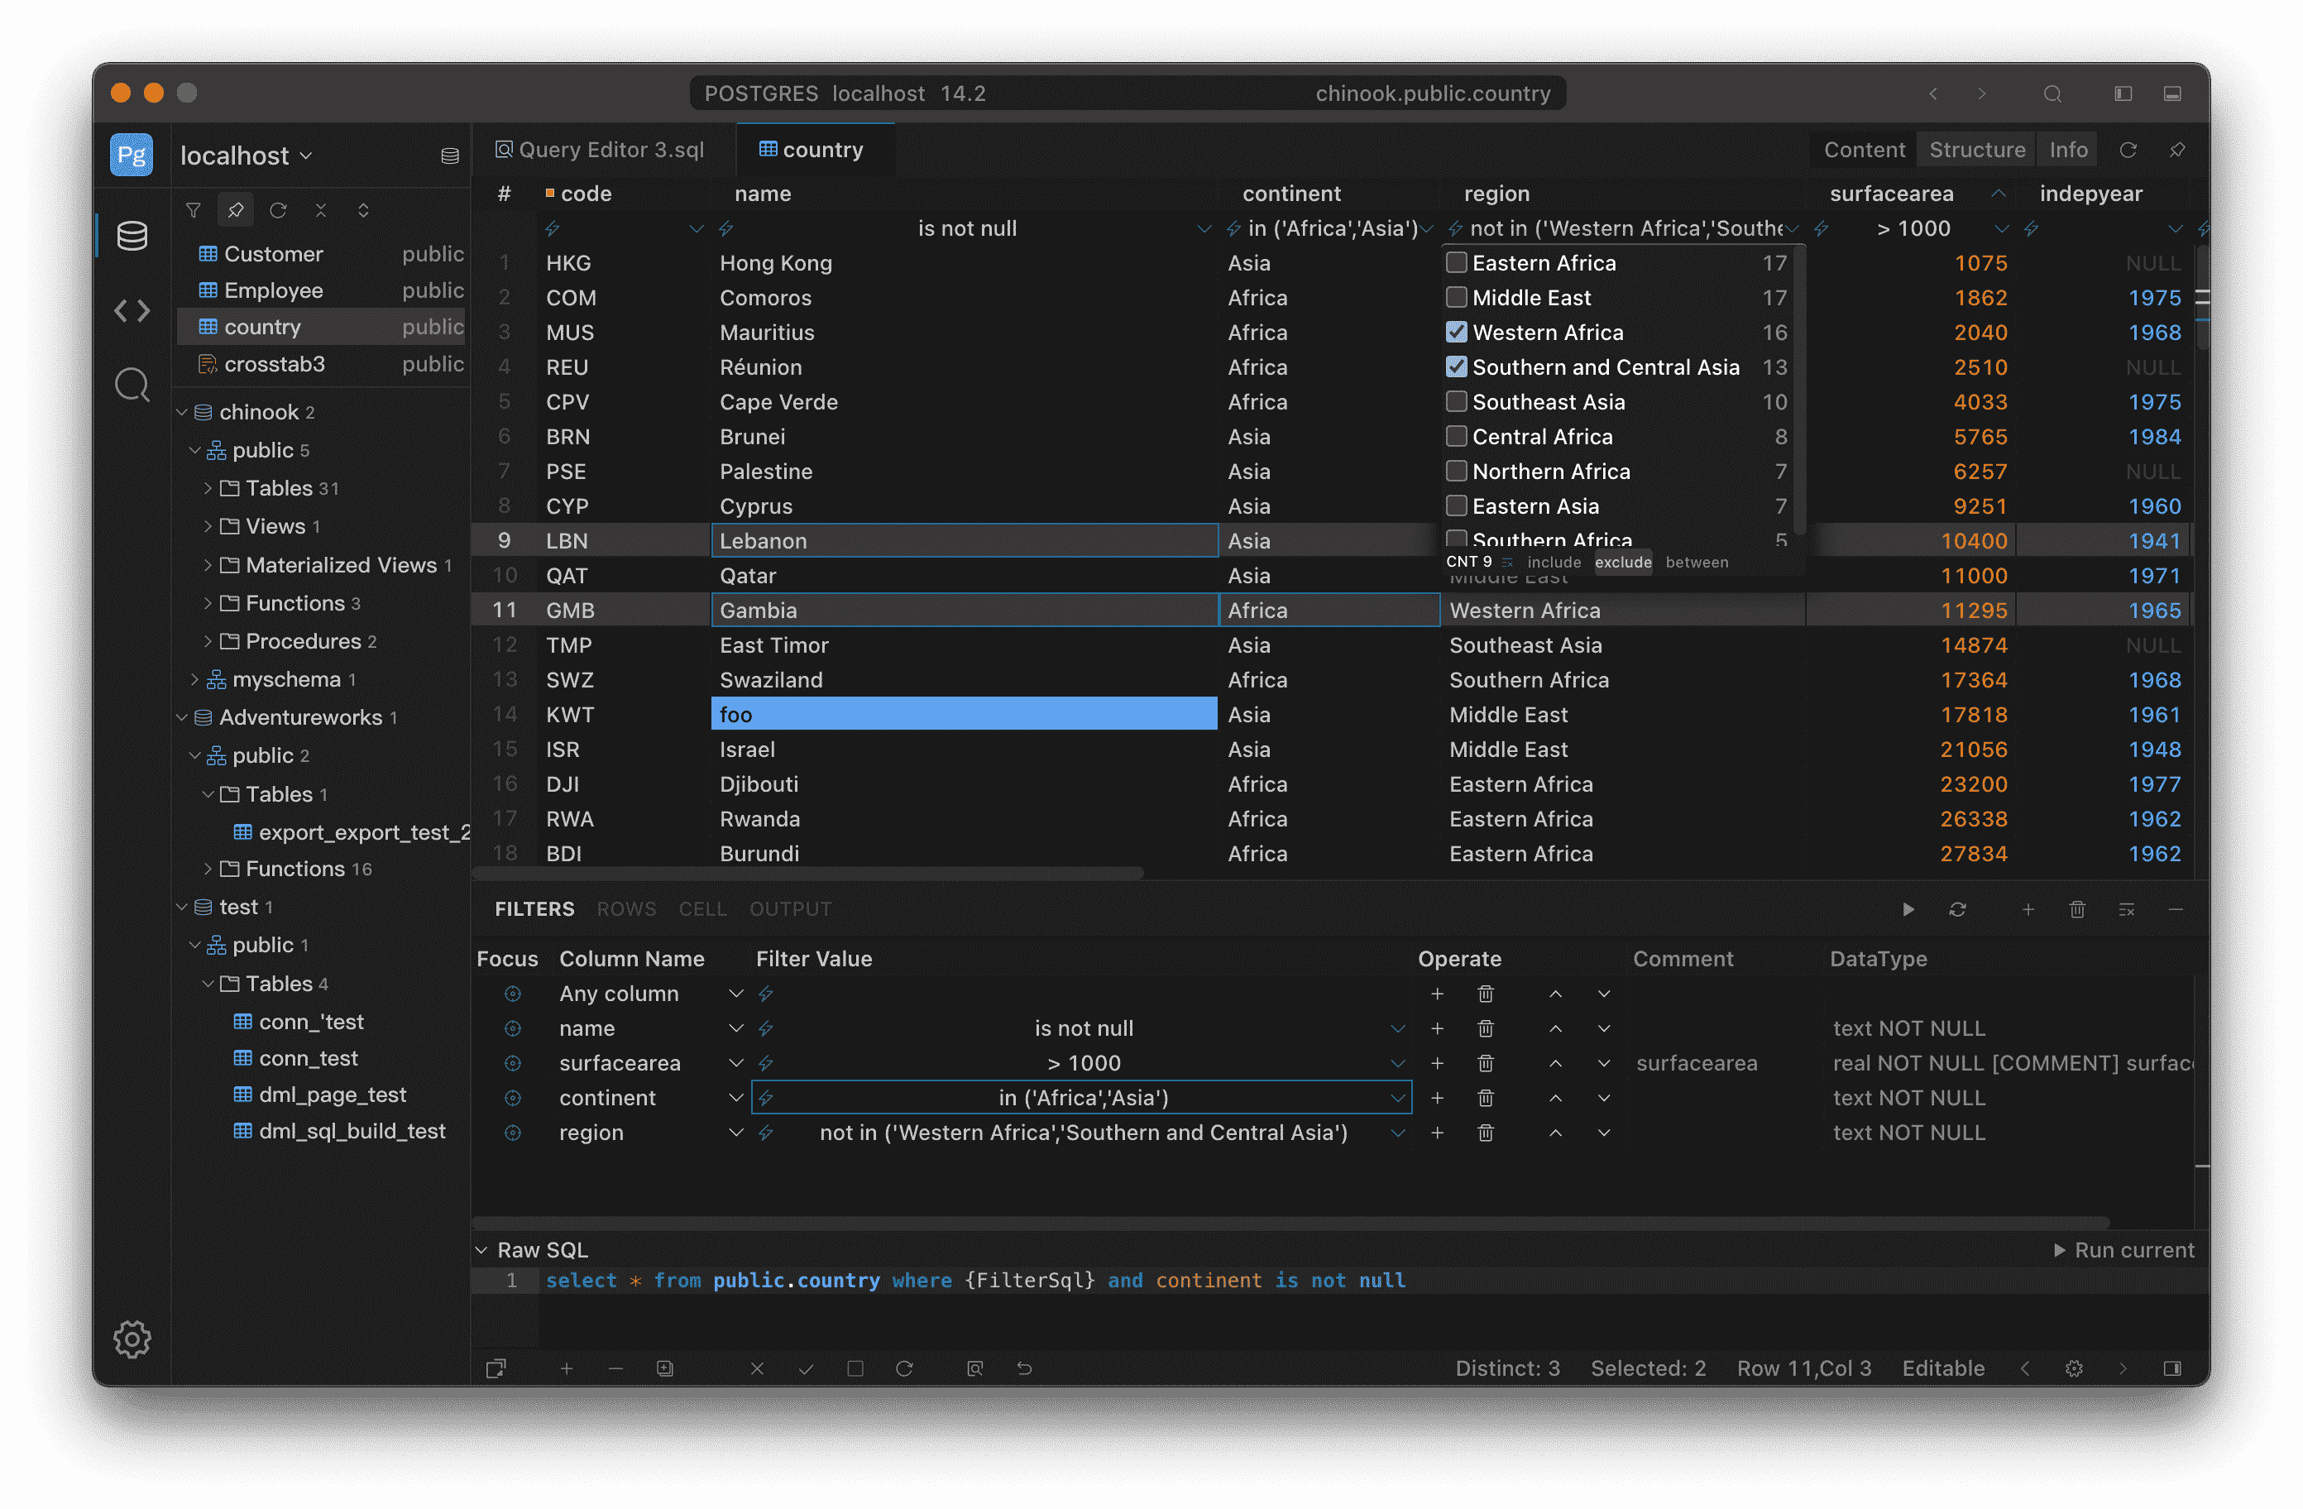Switch filters panel to OUTPUT section
Image resolution: width=2303 pixels, height=1509 pixels.
[791, 908]
